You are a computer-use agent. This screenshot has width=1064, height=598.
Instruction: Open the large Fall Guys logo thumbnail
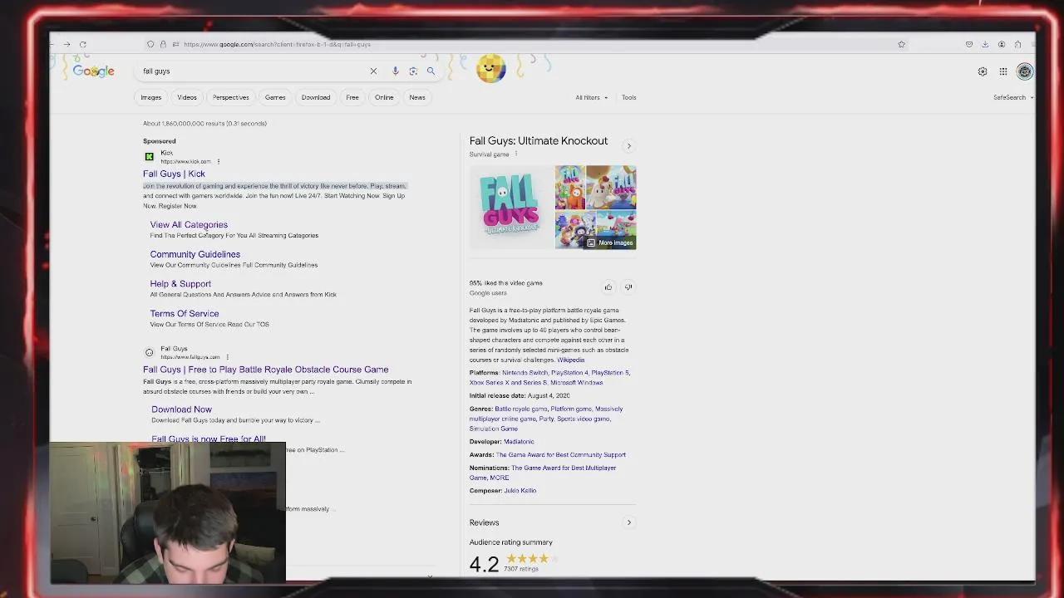510,207
